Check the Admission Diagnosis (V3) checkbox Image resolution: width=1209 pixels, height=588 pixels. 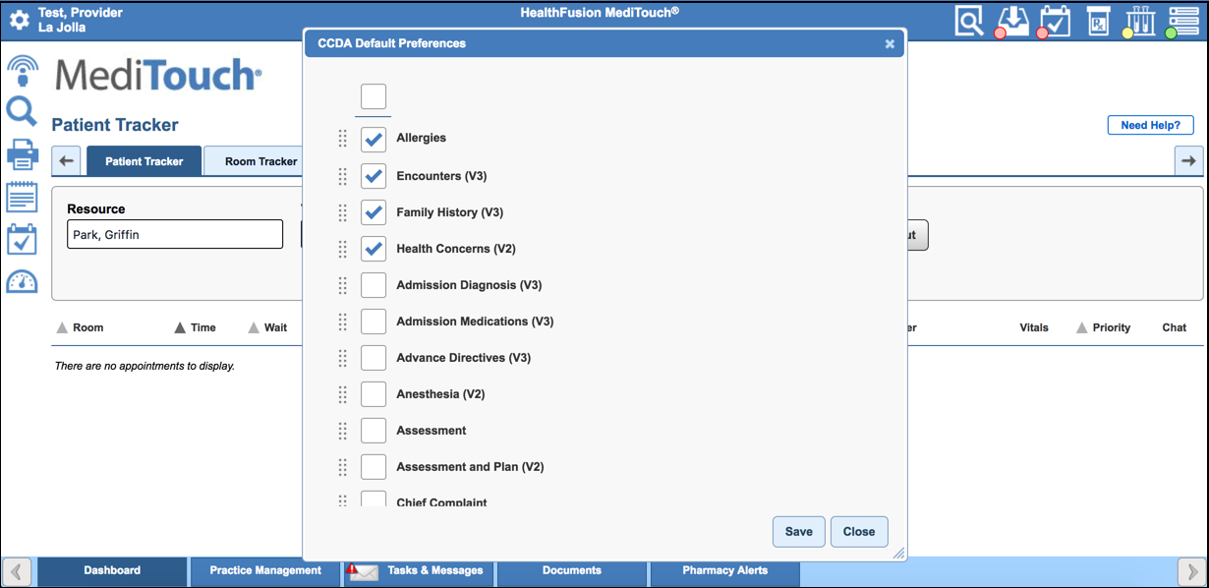point(374,285)
